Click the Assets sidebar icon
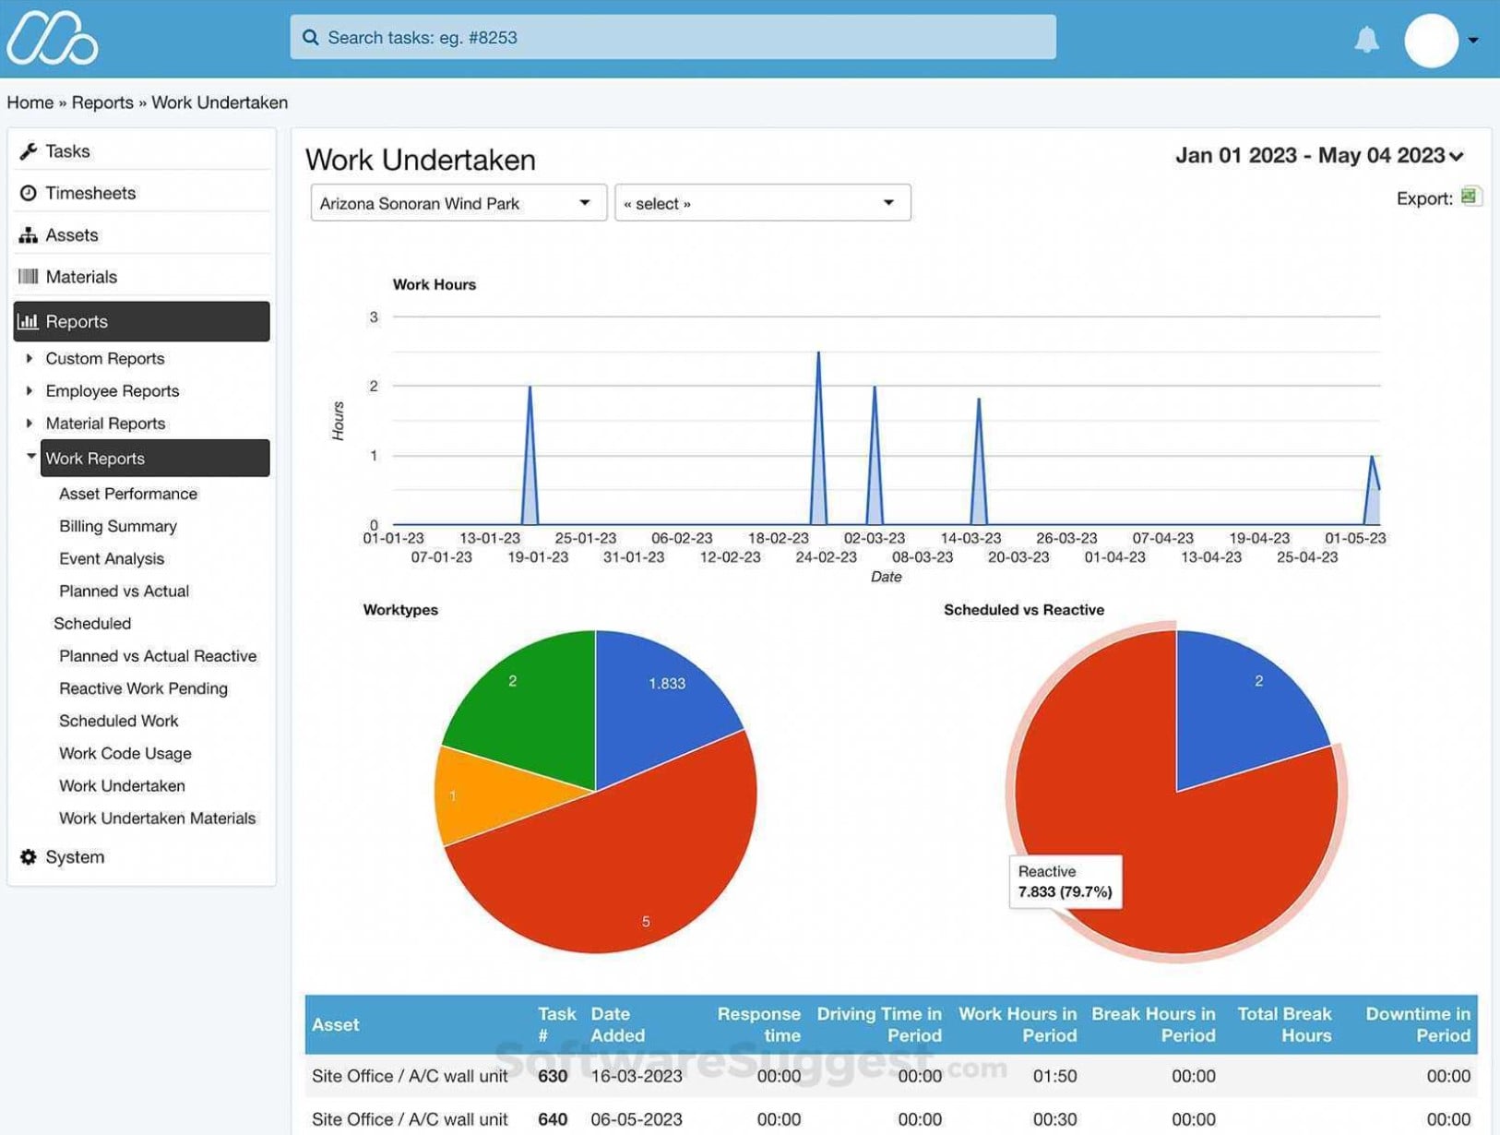Screen dimensions: 1500x1135 (x=27, y=234)
